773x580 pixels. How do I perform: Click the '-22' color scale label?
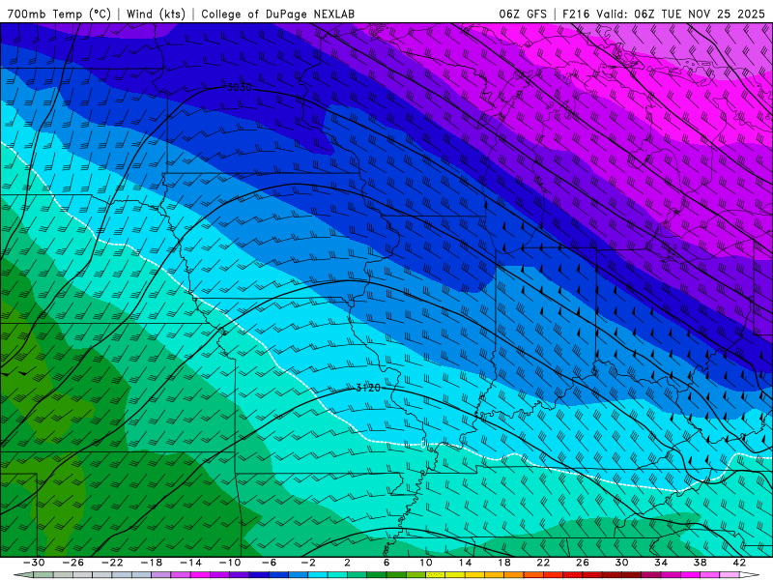pyautogui.click(x=112, y=563)
